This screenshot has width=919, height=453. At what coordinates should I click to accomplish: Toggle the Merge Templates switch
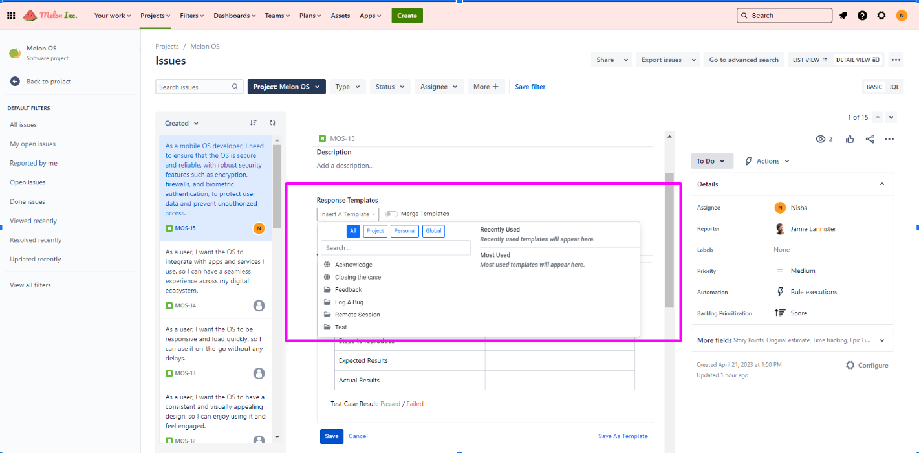(391, 214)
